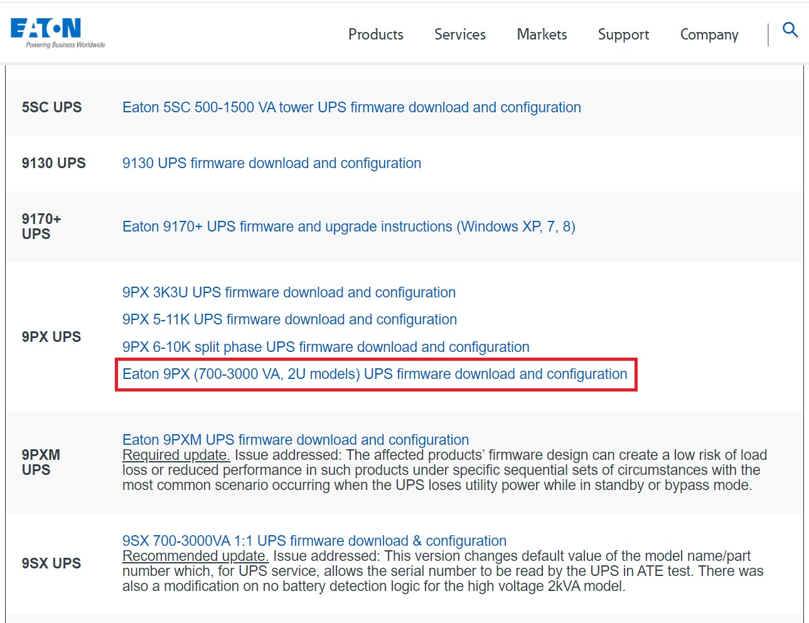This screenshot has height=623, width=809.
Task: Open Eaton 9170+ UPS firmware upgrade link
Action: [349, 226]
